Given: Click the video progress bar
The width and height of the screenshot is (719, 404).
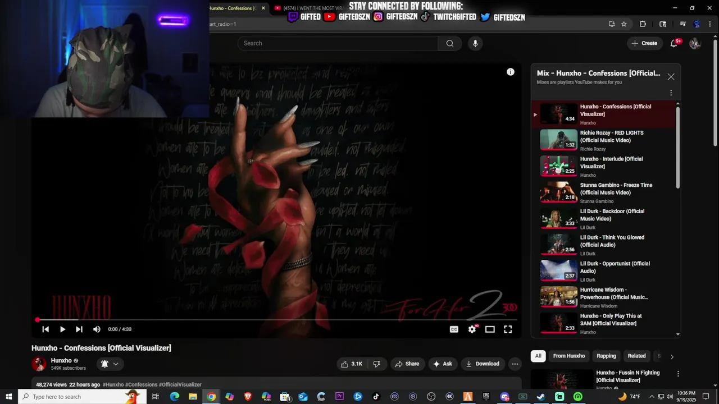Looking at the screenshot, I should (x=276, y=320).
